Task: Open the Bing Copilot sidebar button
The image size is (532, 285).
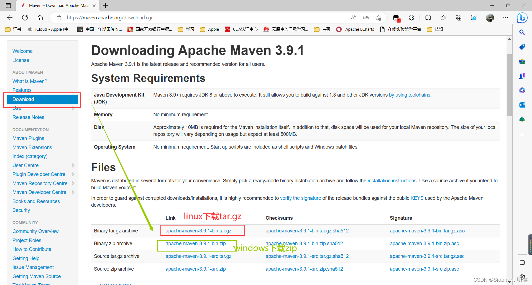Action: (x=522, y=18)
